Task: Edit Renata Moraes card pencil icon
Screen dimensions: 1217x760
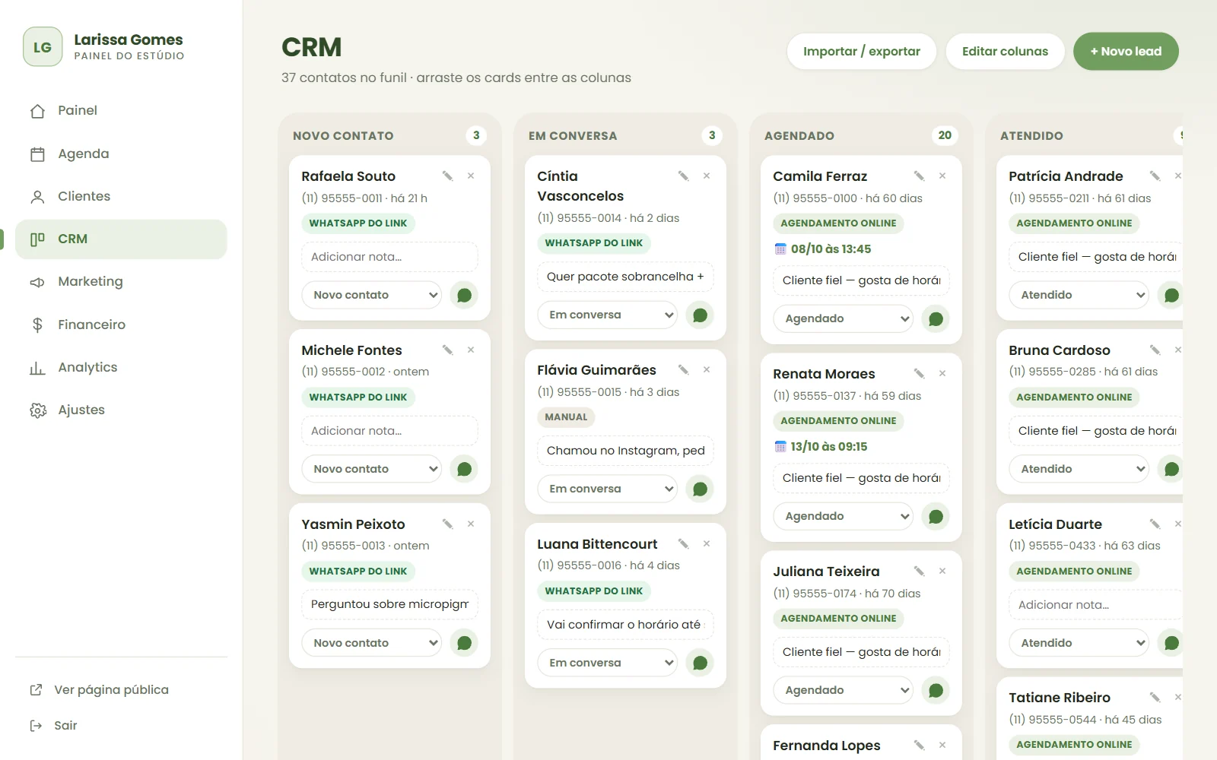Action: pyautogui.click(x=920, y=374)
